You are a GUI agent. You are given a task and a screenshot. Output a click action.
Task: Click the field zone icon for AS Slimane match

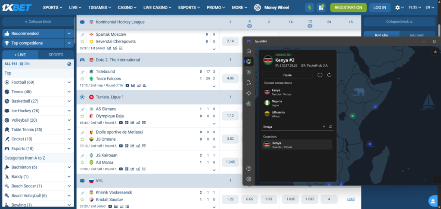click(x=127, y=123)
